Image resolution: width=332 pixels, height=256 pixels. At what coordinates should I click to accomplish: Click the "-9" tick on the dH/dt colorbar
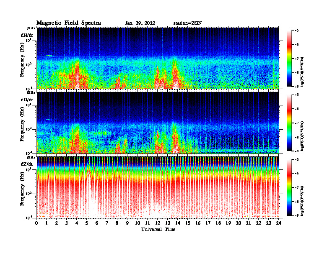297,87
